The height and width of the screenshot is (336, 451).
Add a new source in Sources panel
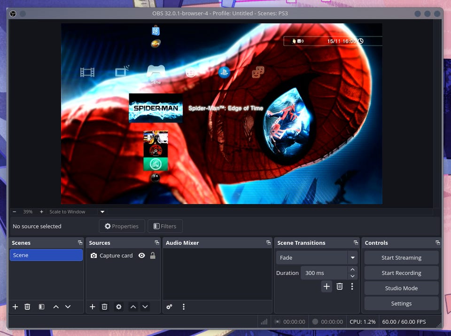tap(92, 307)
